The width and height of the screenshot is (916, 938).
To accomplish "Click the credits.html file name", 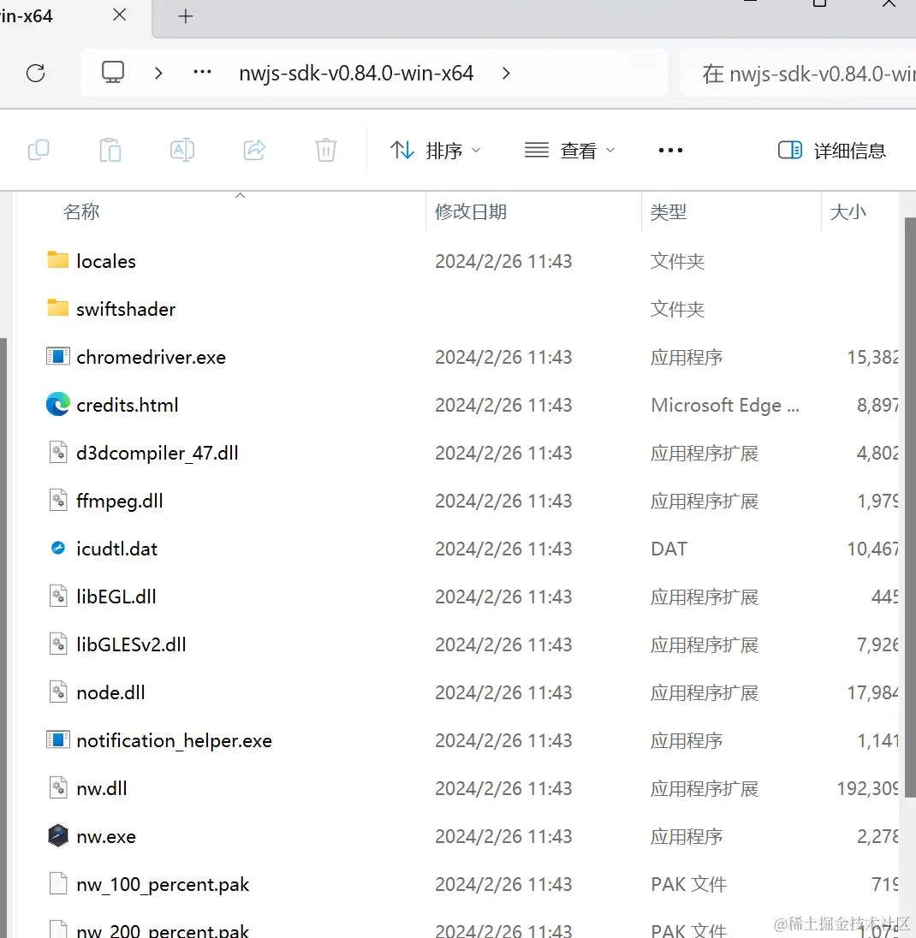I will [128, 405].
